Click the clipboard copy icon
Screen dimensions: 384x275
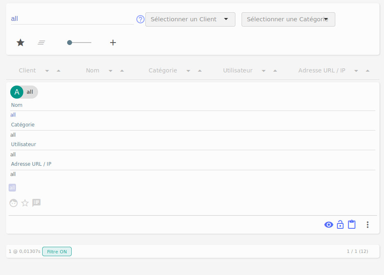coord(352,224)
